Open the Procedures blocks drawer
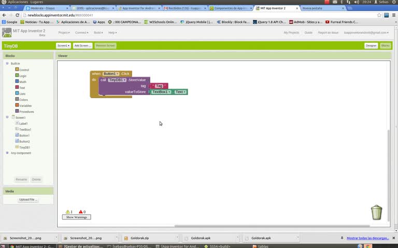This screenshot has height=248, width=398. 25,112
